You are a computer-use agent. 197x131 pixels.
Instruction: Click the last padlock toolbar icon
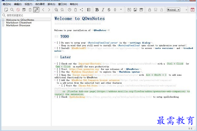[x=162, y=10]
